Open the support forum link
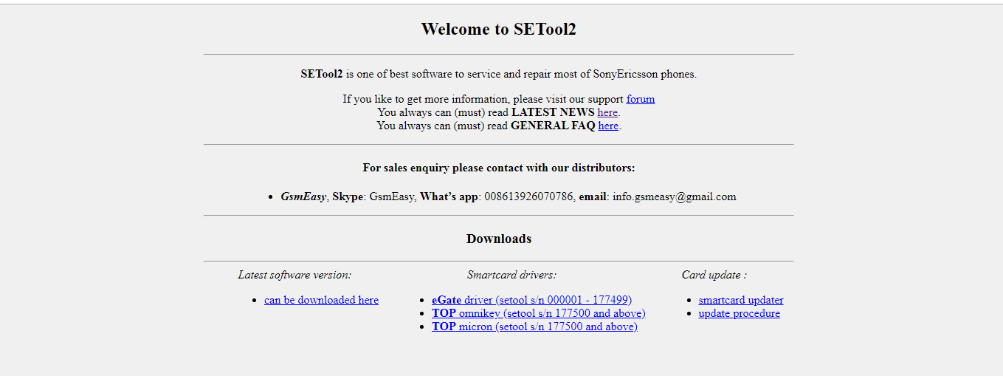 click(x=641, y=99)
